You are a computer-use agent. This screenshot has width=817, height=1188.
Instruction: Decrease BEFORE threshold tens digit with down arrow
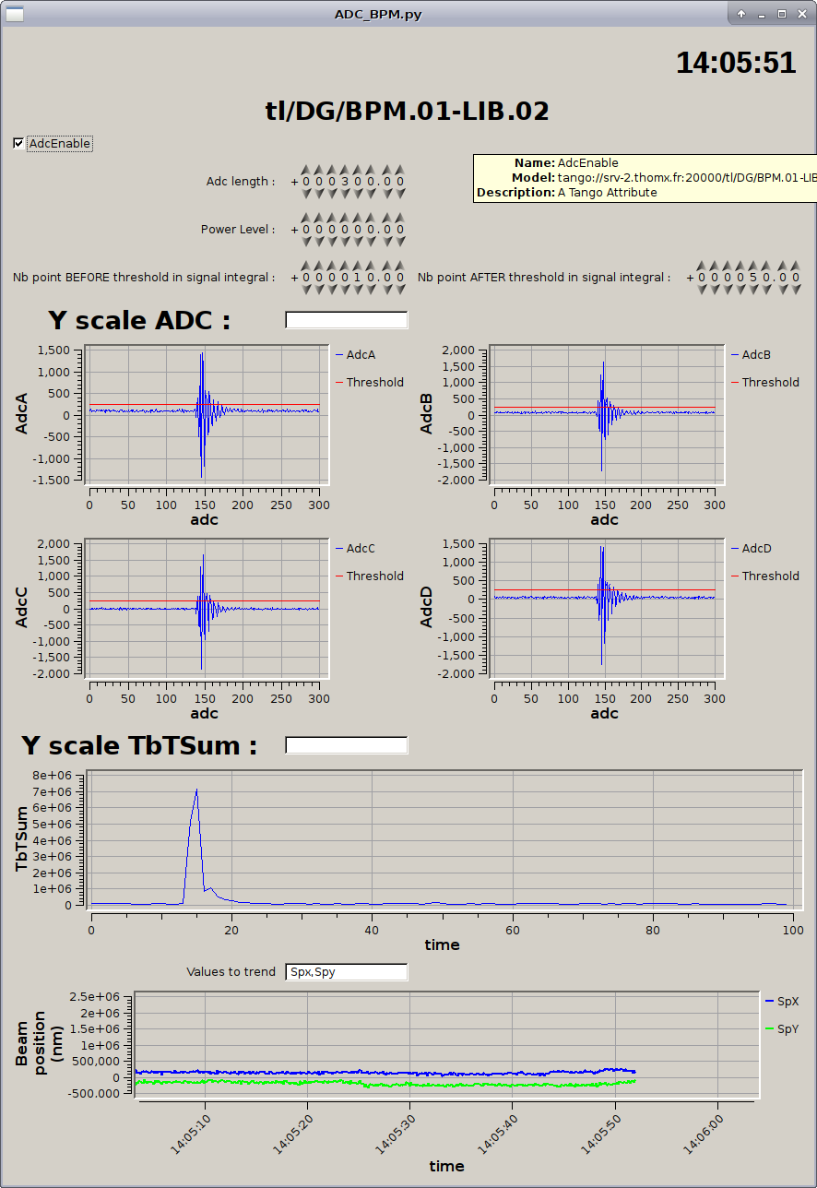[x=358, y=290]
